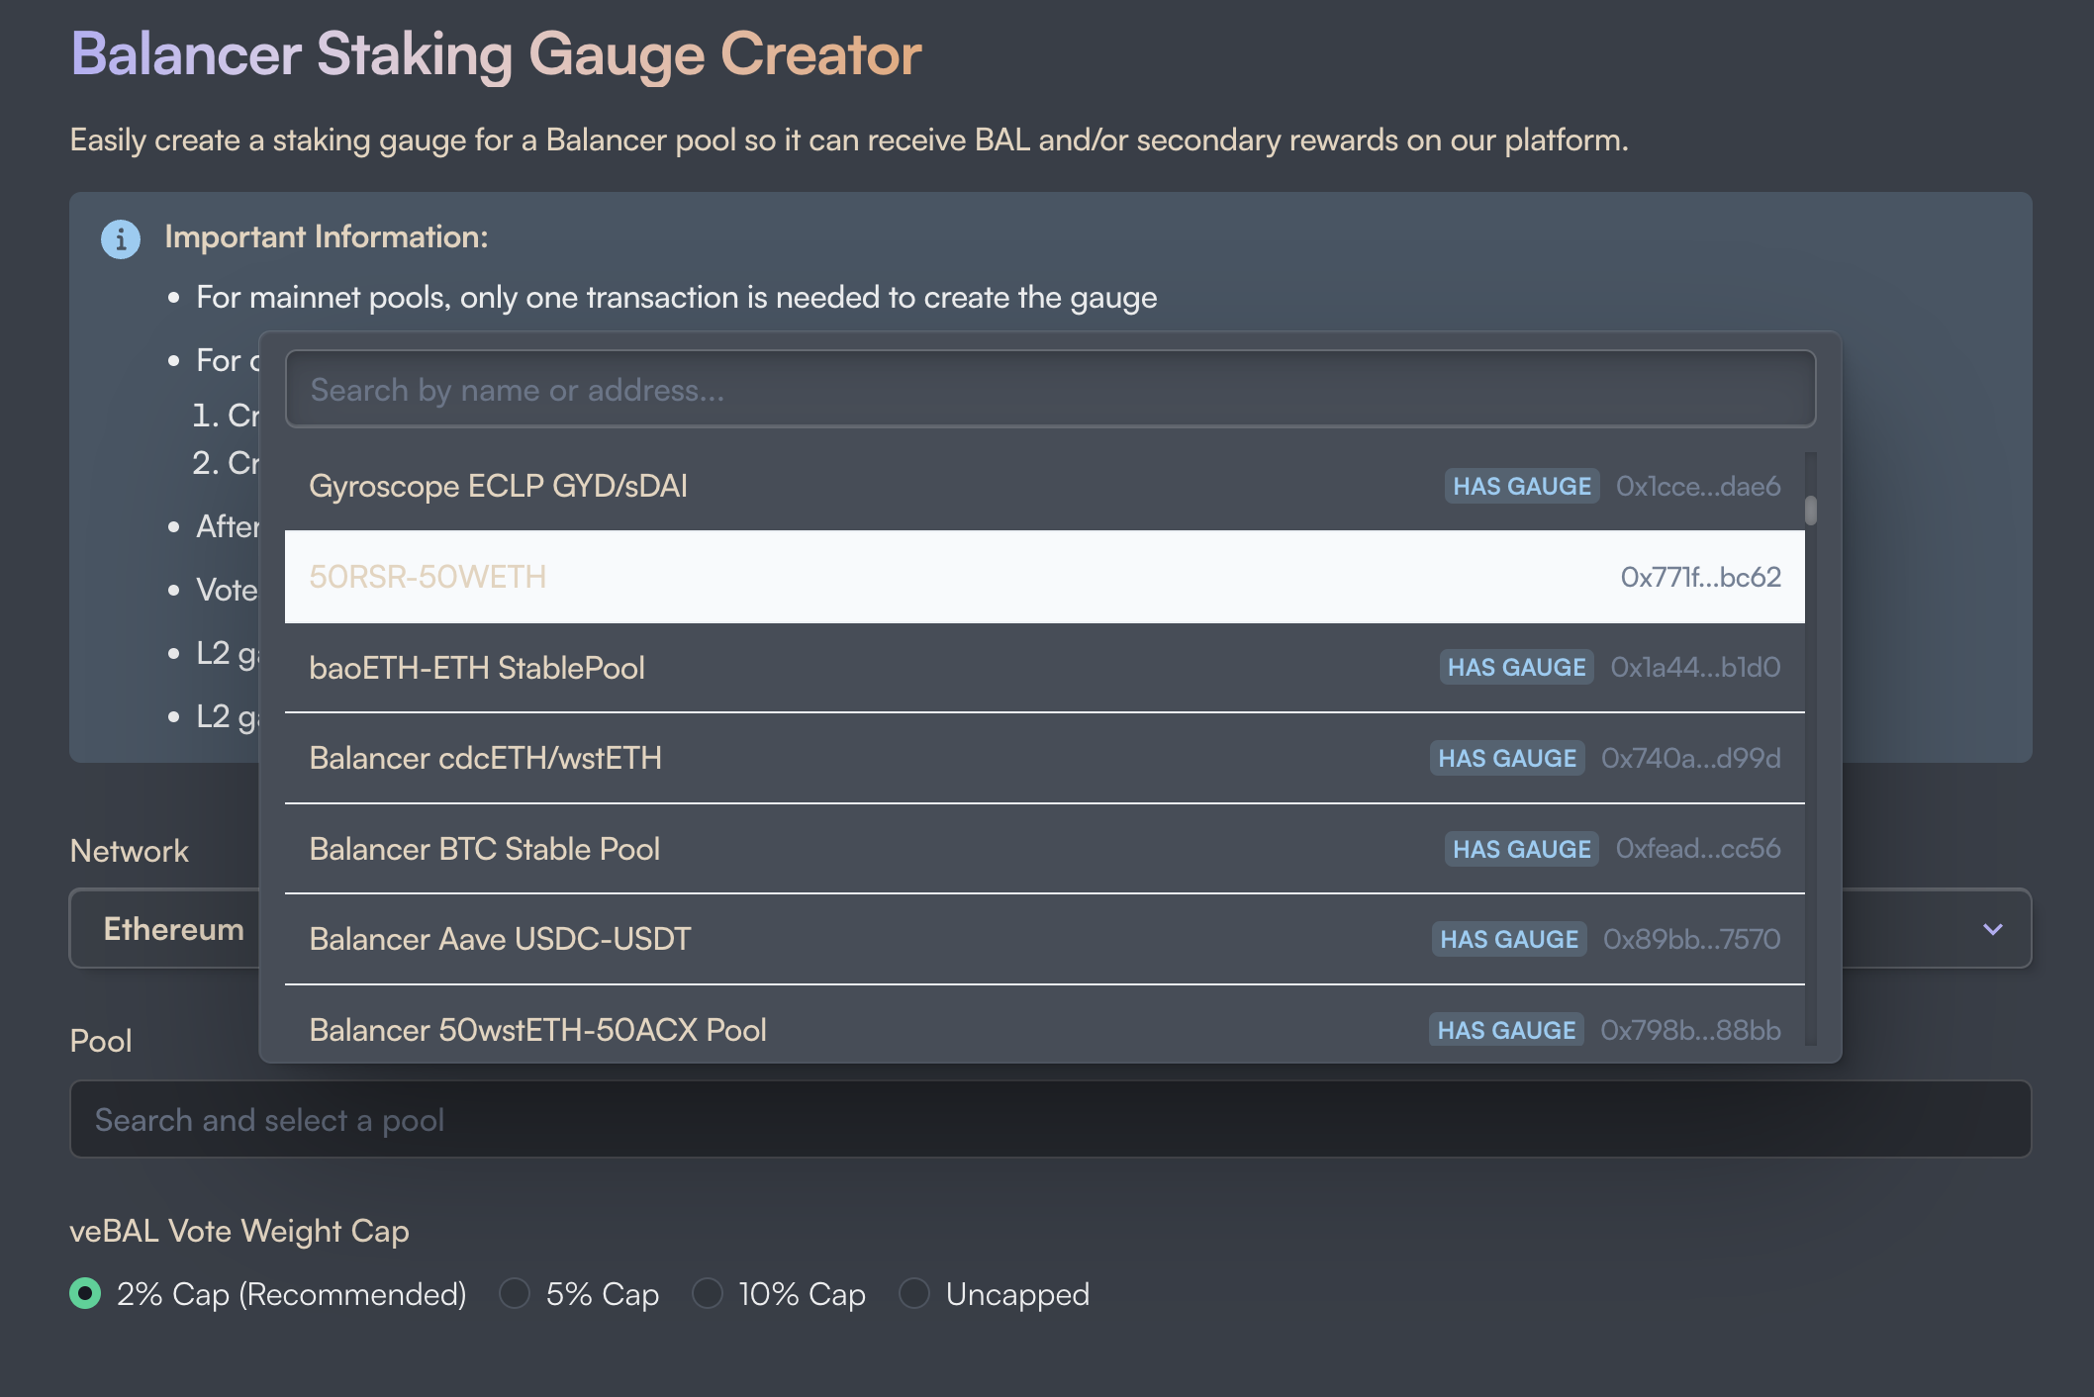Select the 2% Cap (Recommended) radio

[x=86, y=1293]
